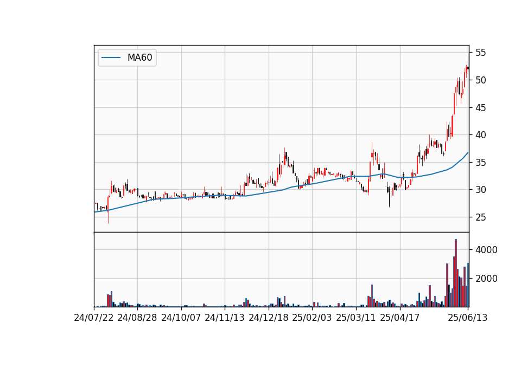Click the price axis value 35
Image resolution: width=521 pixels, height=374 pixels.
tap(480, 163)
